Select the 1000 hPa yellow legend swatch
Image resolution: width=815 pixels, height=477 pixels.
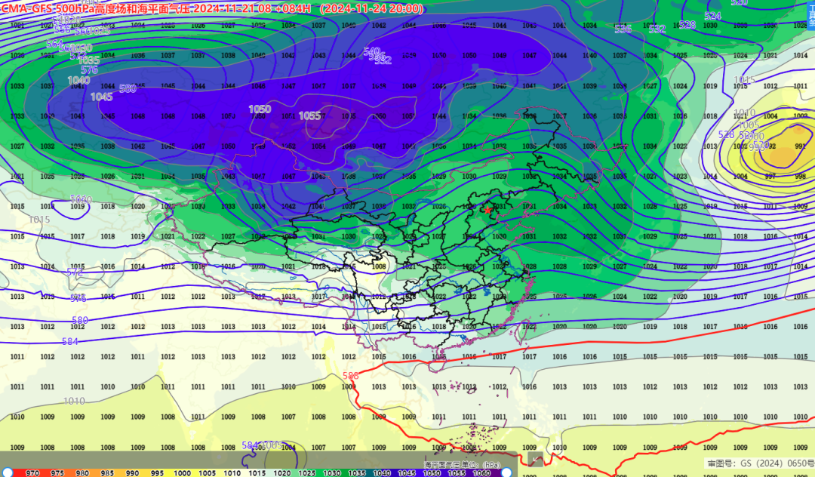pyautogui.click(x=182, y=472)
